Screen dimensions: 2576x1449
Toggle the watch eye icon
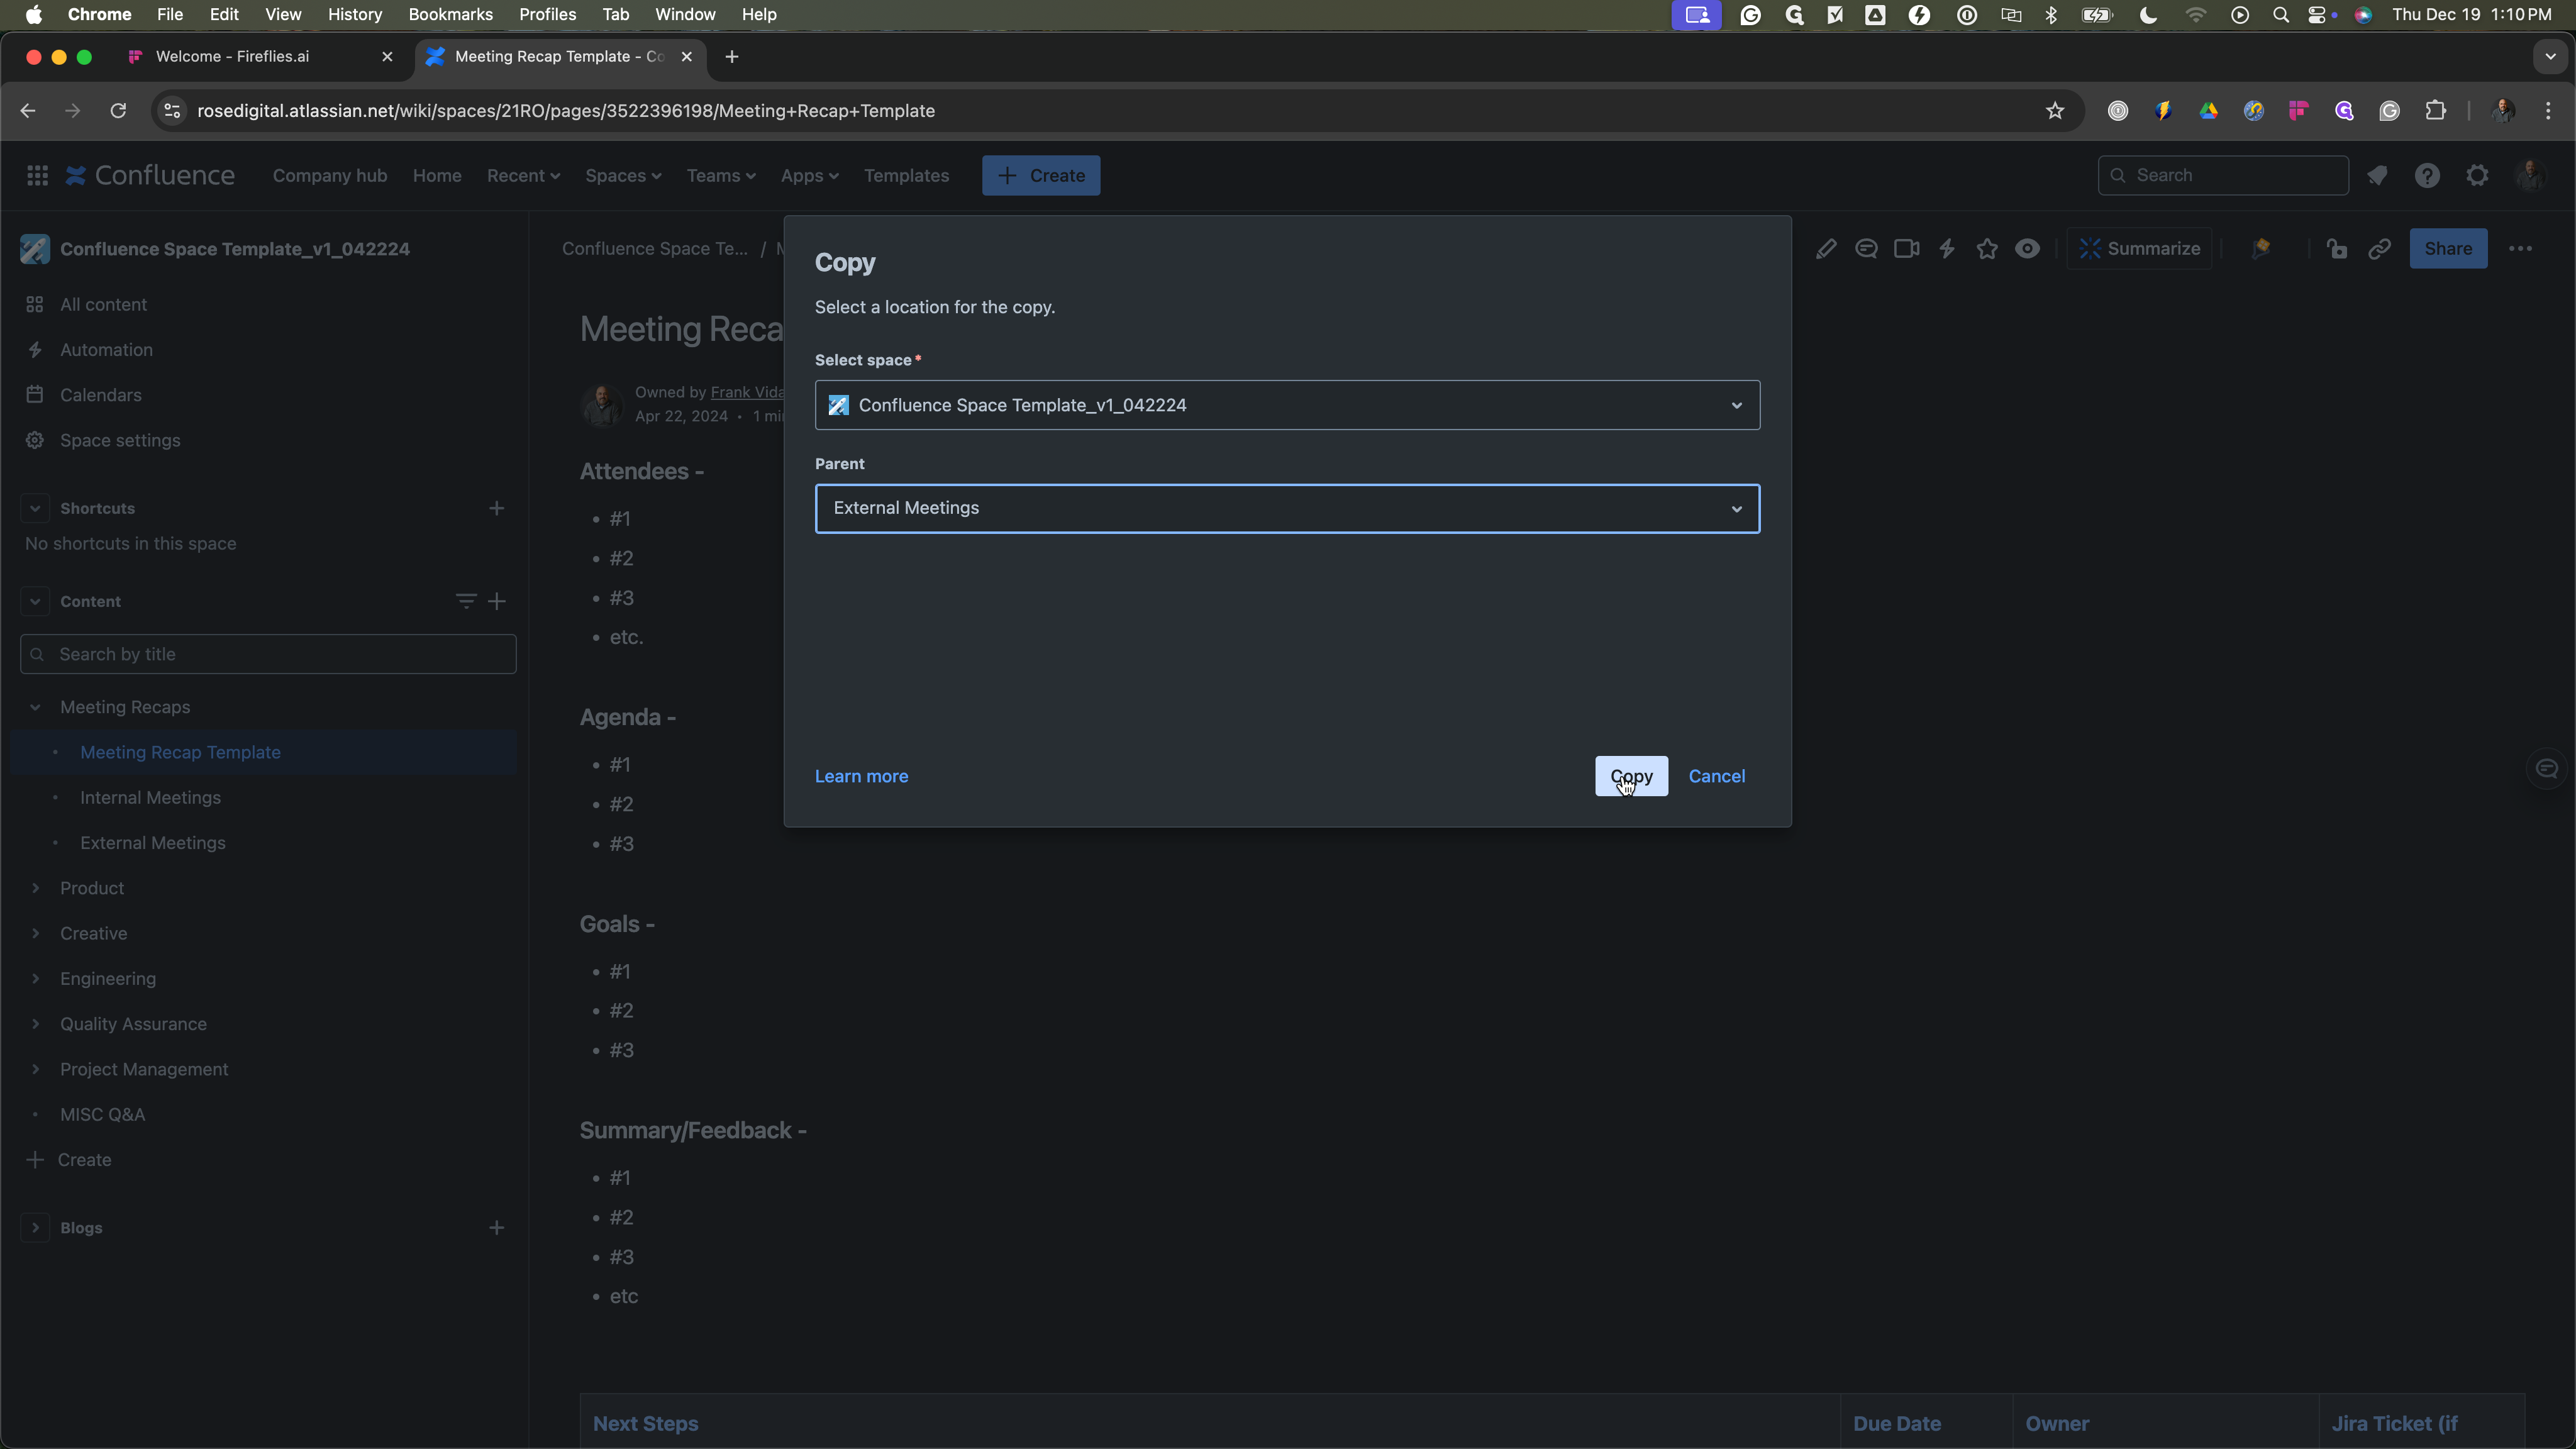[2027, 249]
